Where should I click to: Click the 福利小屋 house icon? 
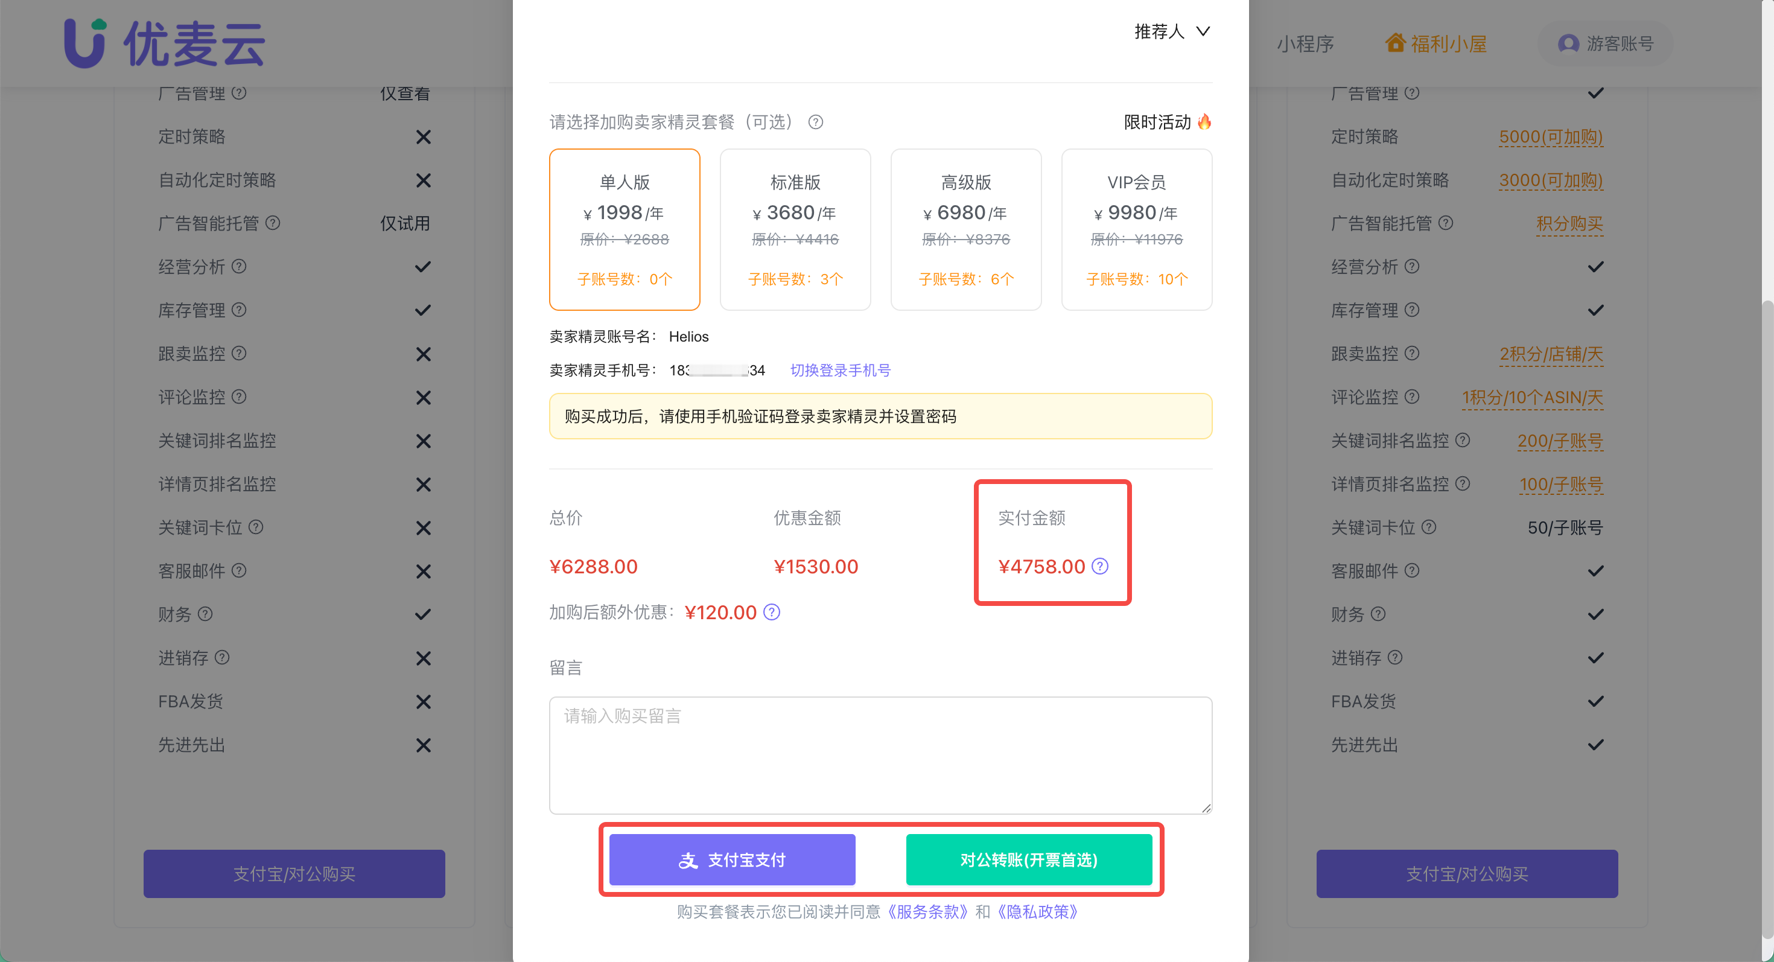tap(1395, 43)
